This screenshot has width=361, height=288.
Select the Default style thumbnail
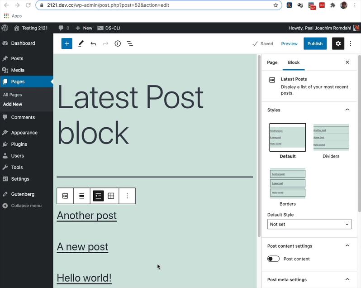pyautogui.click(x=288, y=137)
